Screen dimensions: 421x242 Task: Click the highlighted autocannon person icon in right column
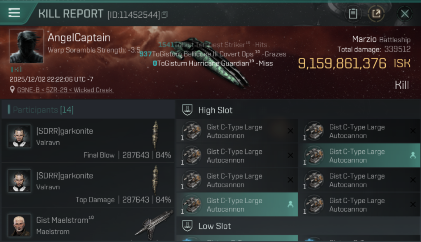[x=413, y=156]
